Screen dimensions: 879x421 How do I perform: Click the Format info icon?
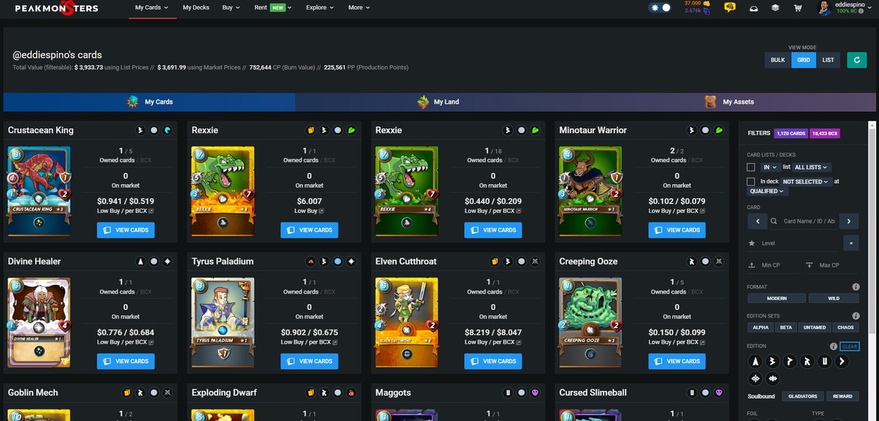(x=856, y=287)
